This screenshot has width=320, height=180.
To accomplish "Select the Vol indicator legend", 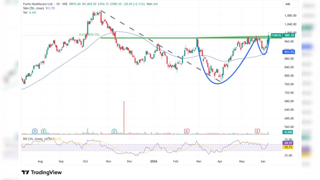I will coord(25,12).
